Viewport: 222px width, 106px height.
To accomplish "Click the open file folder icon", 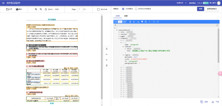I will point(7,9).
